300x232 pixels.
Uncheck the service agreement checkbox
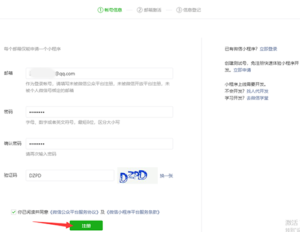14,212
